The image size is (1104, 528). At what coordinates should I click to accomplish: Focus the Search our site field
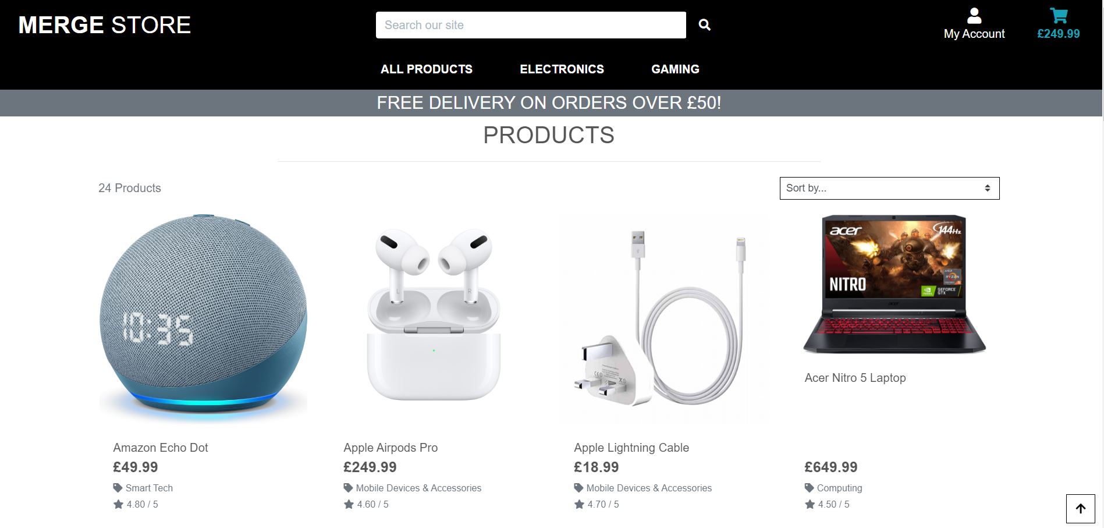(x=531, y=25)
